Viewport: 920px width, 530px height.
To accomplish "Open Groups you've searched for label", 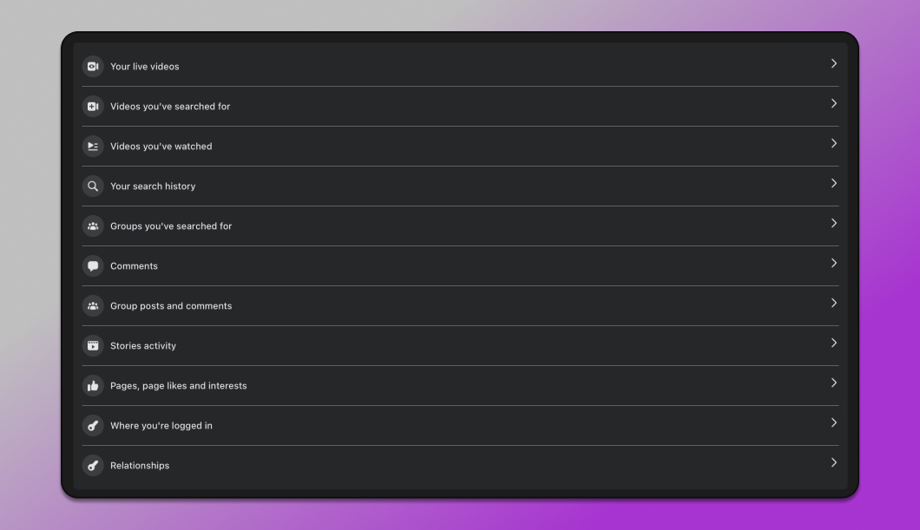I will coord(171,226).
